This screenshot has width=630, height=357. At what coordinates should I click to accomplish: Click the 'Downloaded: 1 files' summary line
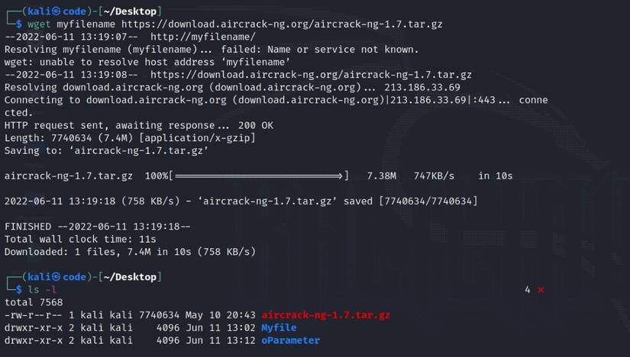(130, 252)
